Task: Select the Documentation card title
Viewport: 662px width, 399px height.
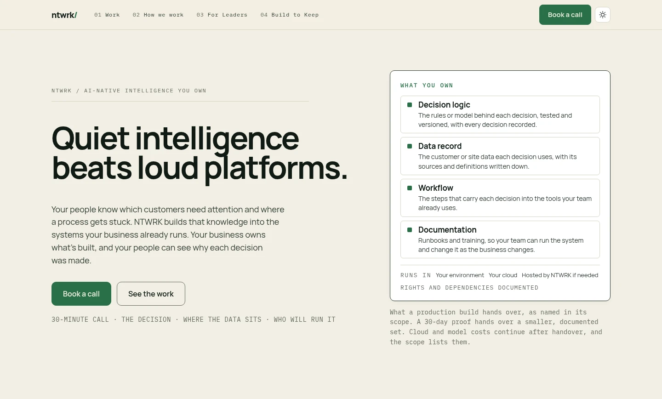Action: 447,230
